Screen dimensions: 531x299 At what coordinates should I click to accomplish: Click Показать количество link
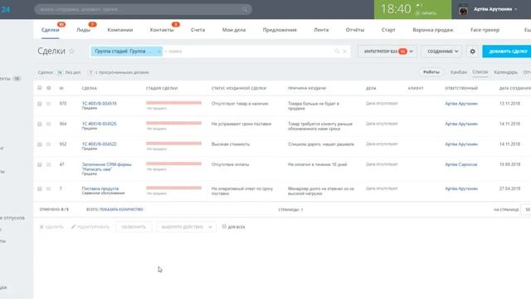click(121, 209)
